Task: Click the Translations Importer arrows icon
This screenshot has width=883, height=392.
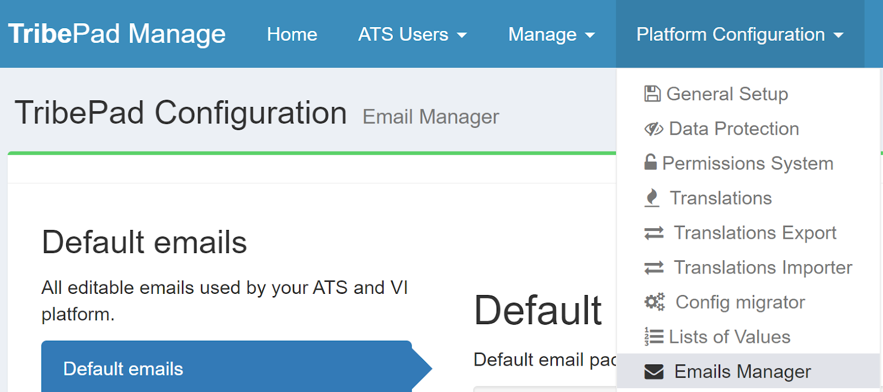Action: [x=654, y=268]
